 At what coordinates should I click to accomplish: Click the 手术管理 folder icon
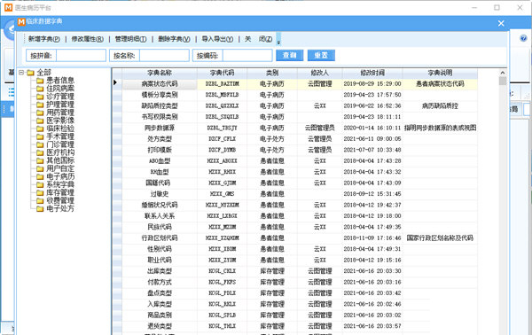click(40, 136)
